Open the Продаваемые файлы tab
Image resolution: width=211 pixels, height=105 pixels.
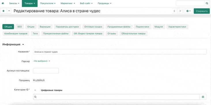(x=119, y=27)
